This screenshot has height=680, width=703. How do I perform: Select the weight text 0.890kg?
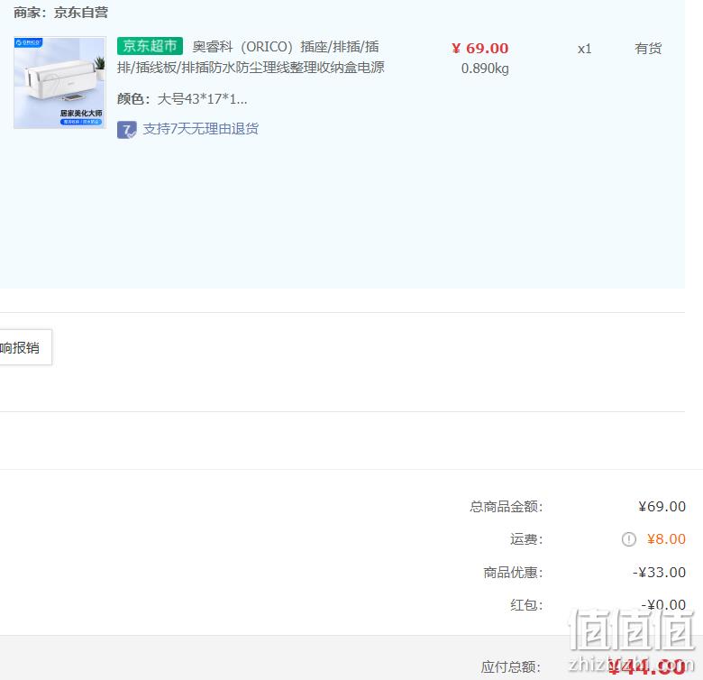[x=485, y=69]
